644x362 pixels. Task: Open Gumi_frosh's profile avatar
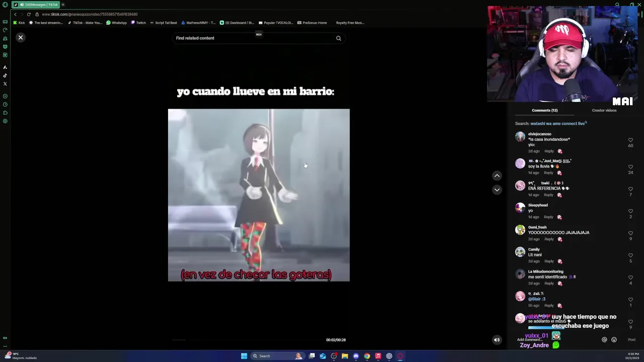[x=520, y=230]
